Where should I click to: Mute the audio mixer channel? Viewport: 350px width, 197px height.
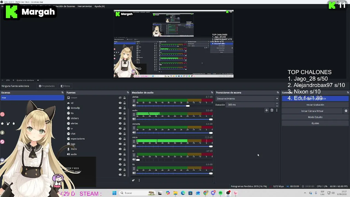coord(134,119)
